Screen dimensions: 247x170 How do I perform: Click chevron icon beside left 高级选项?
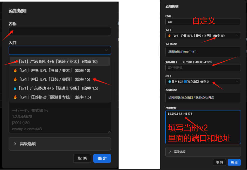point(15,144)
